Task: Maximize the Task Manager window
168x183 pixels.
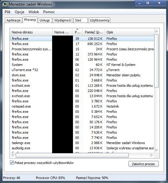Action: tap(148, 3)
